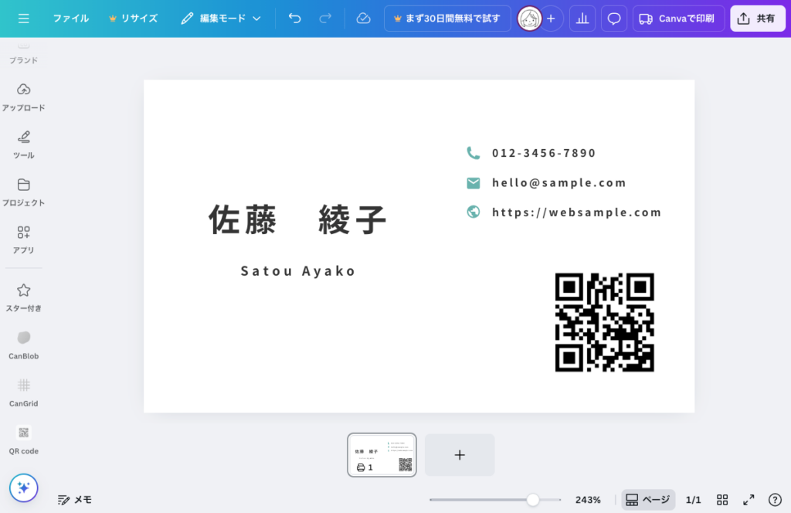
Task: Redo the last undone action
Action: pos(325,19)
